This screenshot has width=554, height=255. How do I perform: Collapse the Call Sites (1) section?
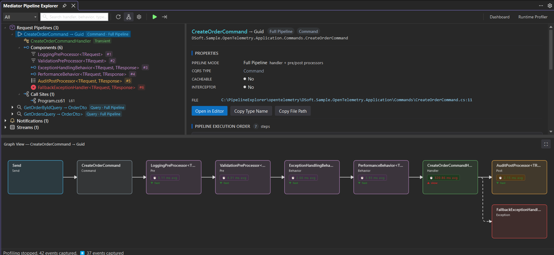19,94
